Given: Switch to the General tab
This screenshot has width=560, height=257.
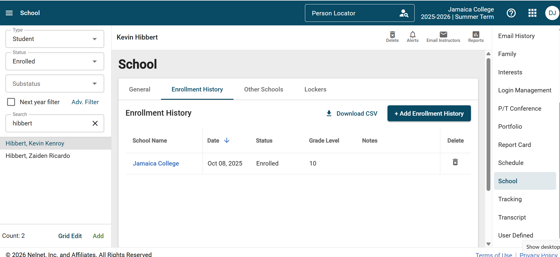Looking at the screenshot, I should coord(140,89).
